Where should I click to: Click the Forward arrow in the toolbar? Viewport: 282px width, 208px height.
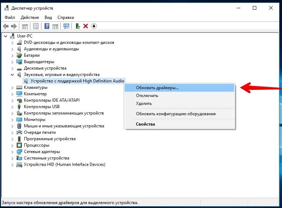14,26
